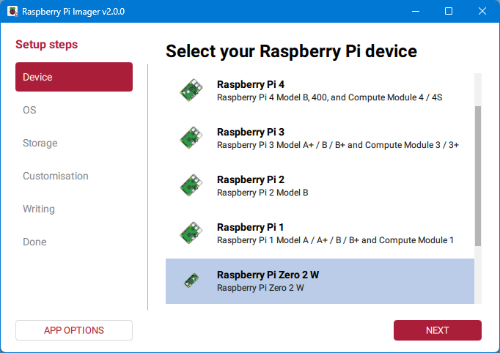Go to the Storage setup step
The width and height of the screenshot is (500, 353).
coord(40,143)
